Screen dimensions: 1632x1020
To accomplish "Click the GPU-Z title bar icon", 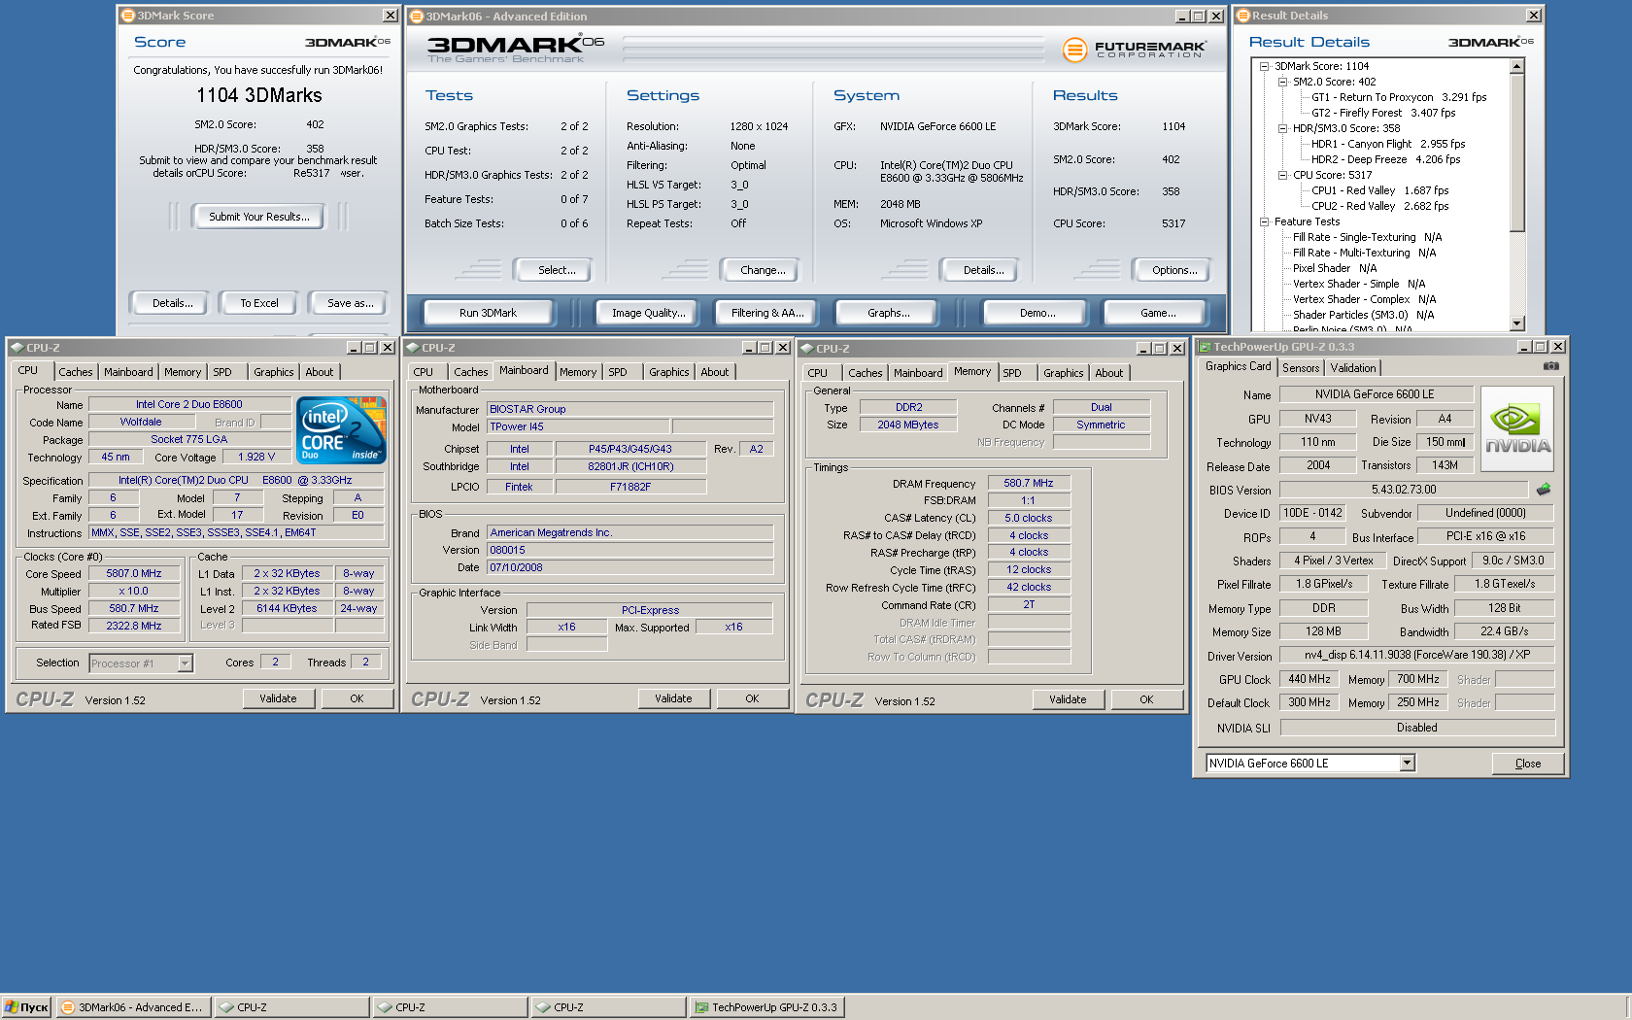I will pyautogui.click(x=1205, y=347).
